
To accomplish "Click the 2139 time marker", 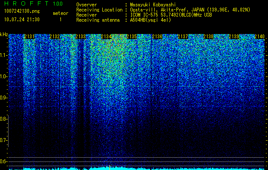I will (234, 37).
